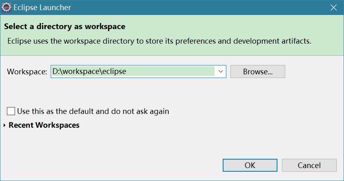Focus the Workspace path text field

(134, 72)
